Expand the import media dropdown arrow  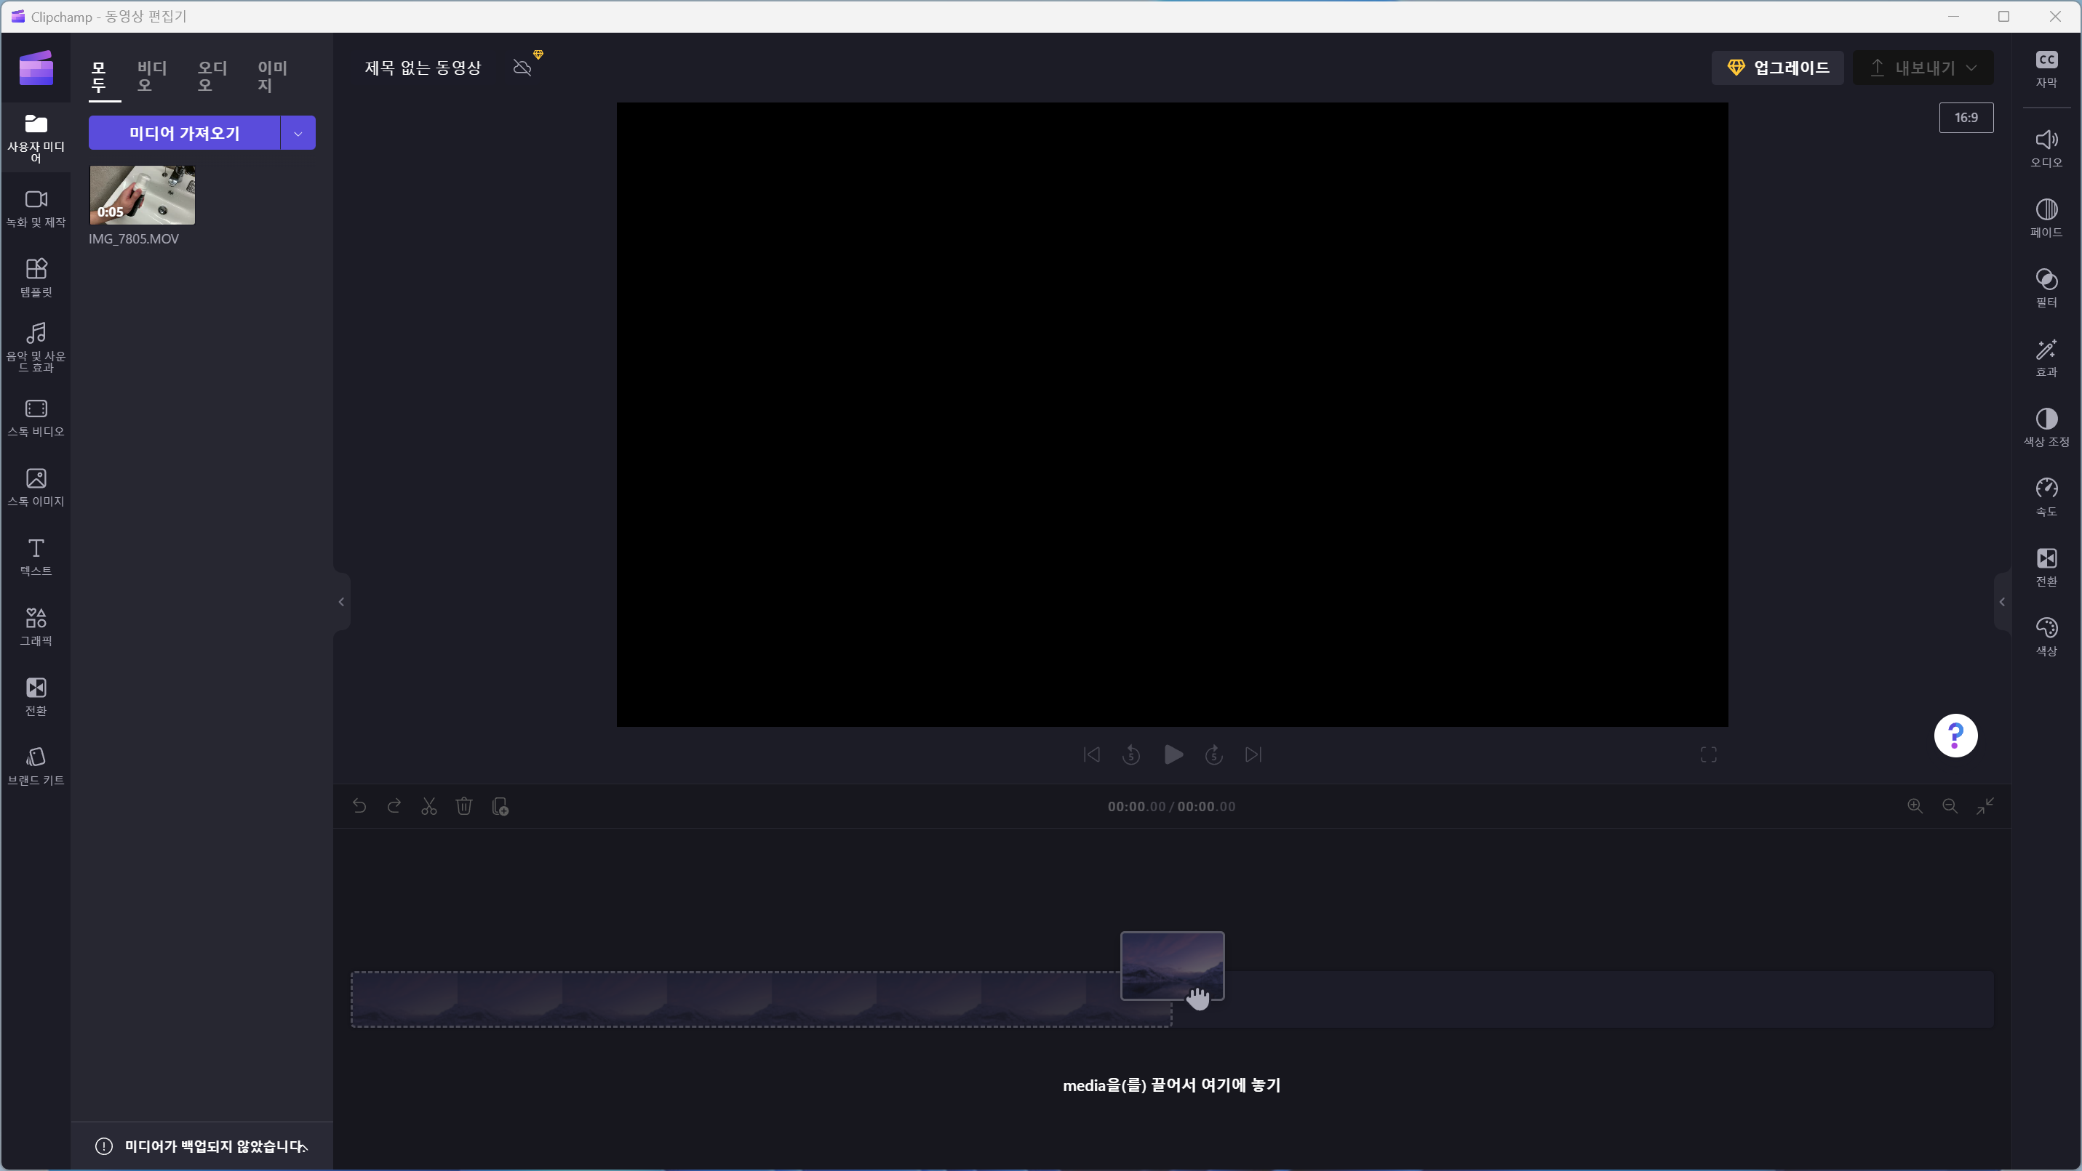tap(298, 133)
